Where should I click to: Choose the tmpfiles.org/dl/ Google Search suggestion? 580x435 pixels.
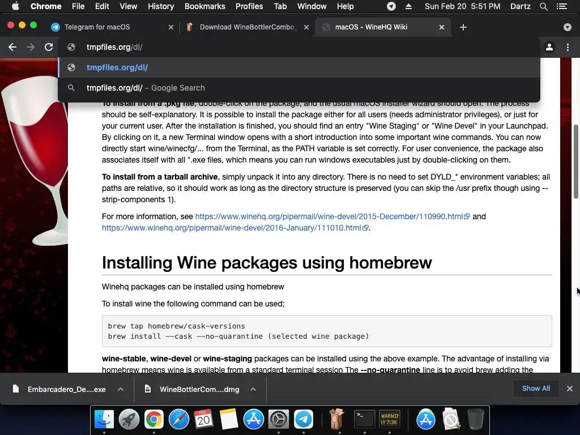click(299, 88)
